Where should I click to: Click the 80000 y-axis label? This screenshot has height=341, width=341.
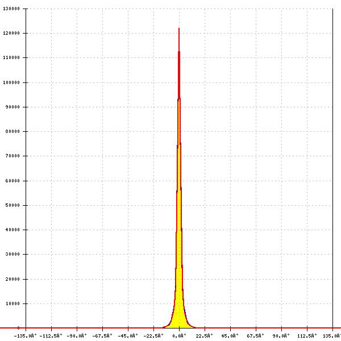click(x=13, y=131)
